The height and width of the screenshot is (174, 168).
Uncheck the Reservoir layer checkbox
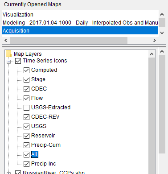pyautogui.click(x=26, y=136)
